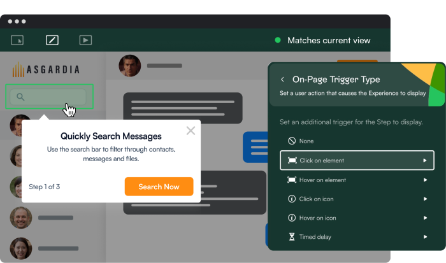Click the Asgardia logo

tap(46, 69)
